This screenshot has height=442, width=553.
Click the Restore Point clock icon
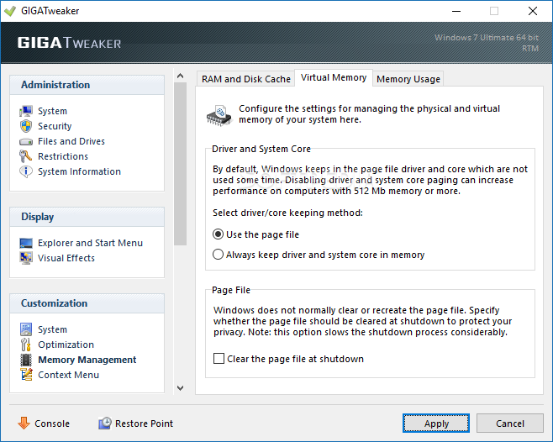(x=105, y=423)
